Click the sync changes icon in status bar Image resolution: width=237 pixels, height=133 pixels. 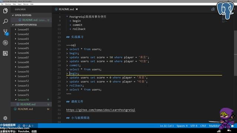pyautogui.click(x=19, y=126)
